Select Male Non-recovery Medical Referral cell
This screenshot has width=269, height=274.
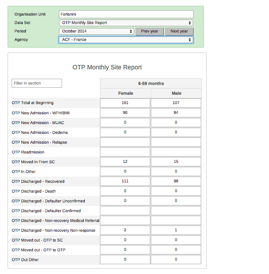tap(176, 221)
